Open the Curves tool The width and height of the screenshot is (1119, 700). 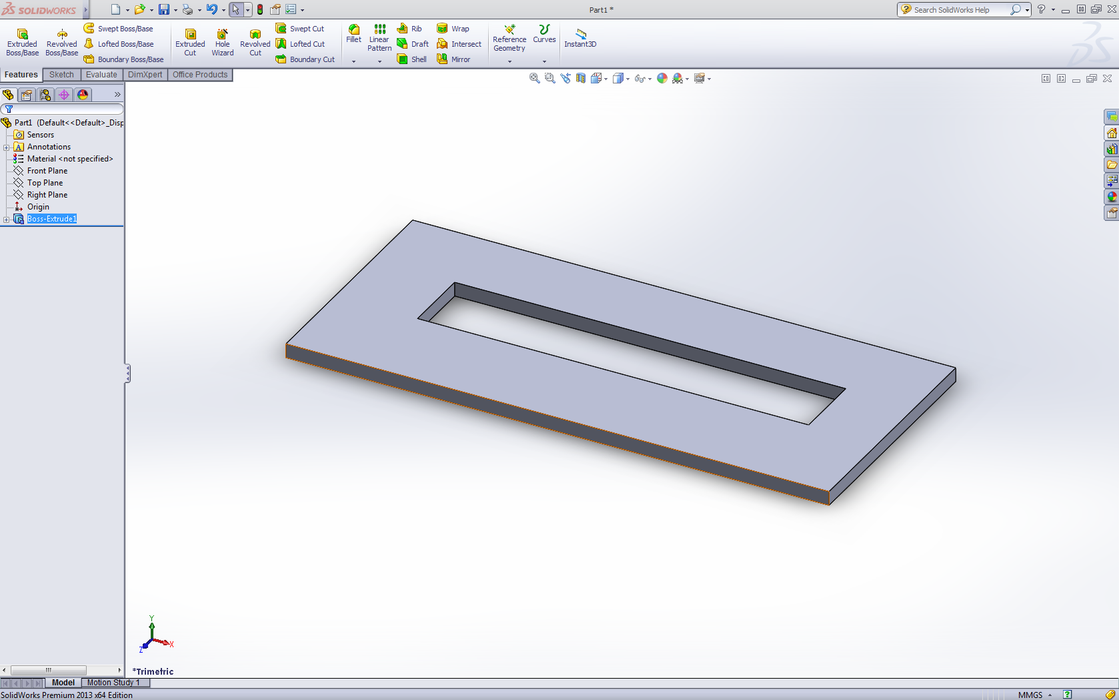(544, 33)
